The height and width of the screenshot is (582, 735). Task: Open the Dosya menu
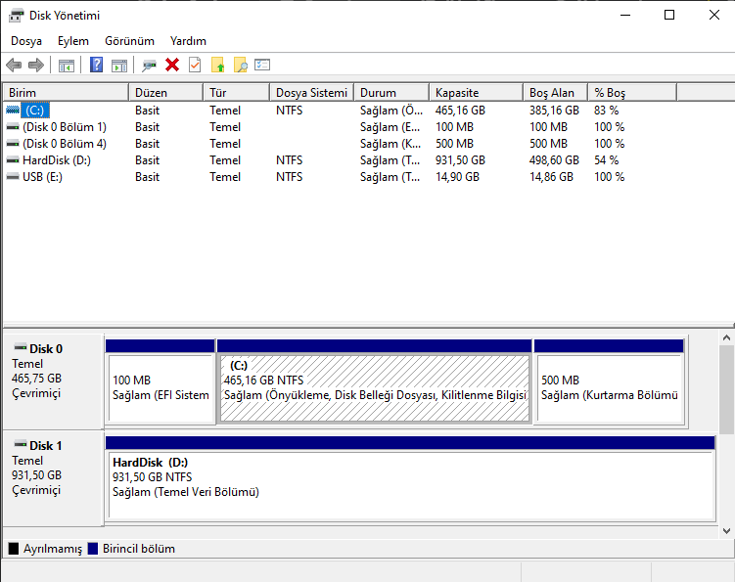pyautogui.click(x=26, y=41)
